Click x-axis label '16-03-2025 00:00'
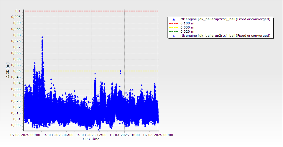The height and width of the screenshot is (147, 283). point(158,135)
